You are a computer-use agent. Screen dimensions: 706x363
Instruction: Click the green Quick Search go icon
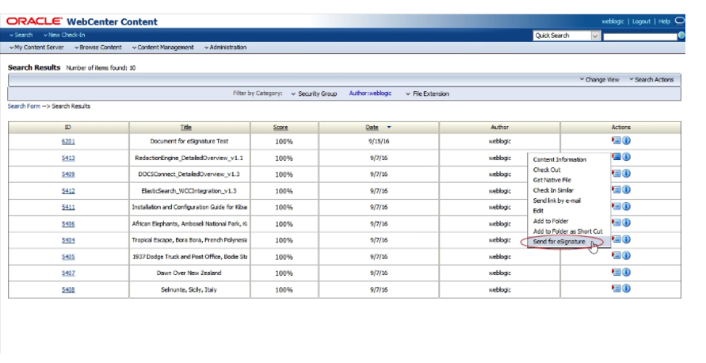tap(681, 36)
